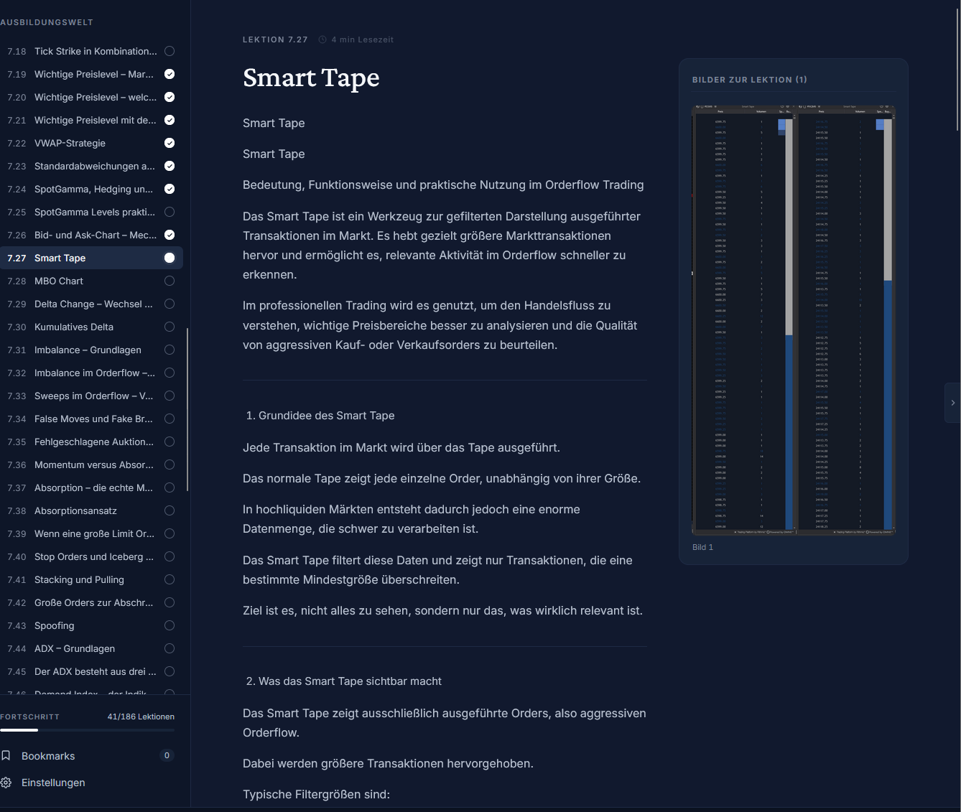Open lesson 7.41 Stacking und Pulling
Viewport: 961px width, 812px height.
point(91,579)
